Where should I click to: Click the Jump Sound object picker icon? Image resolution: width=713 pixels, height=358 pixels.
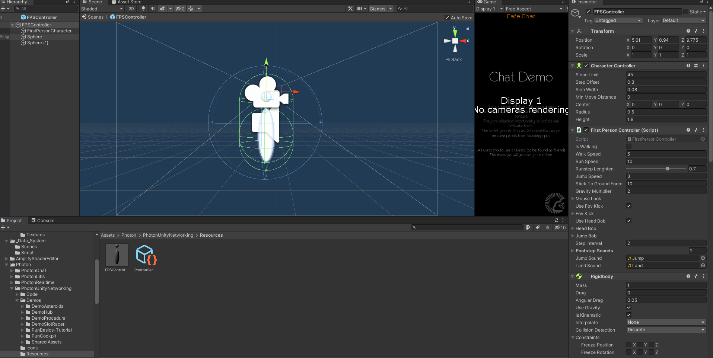coord(703,258)
